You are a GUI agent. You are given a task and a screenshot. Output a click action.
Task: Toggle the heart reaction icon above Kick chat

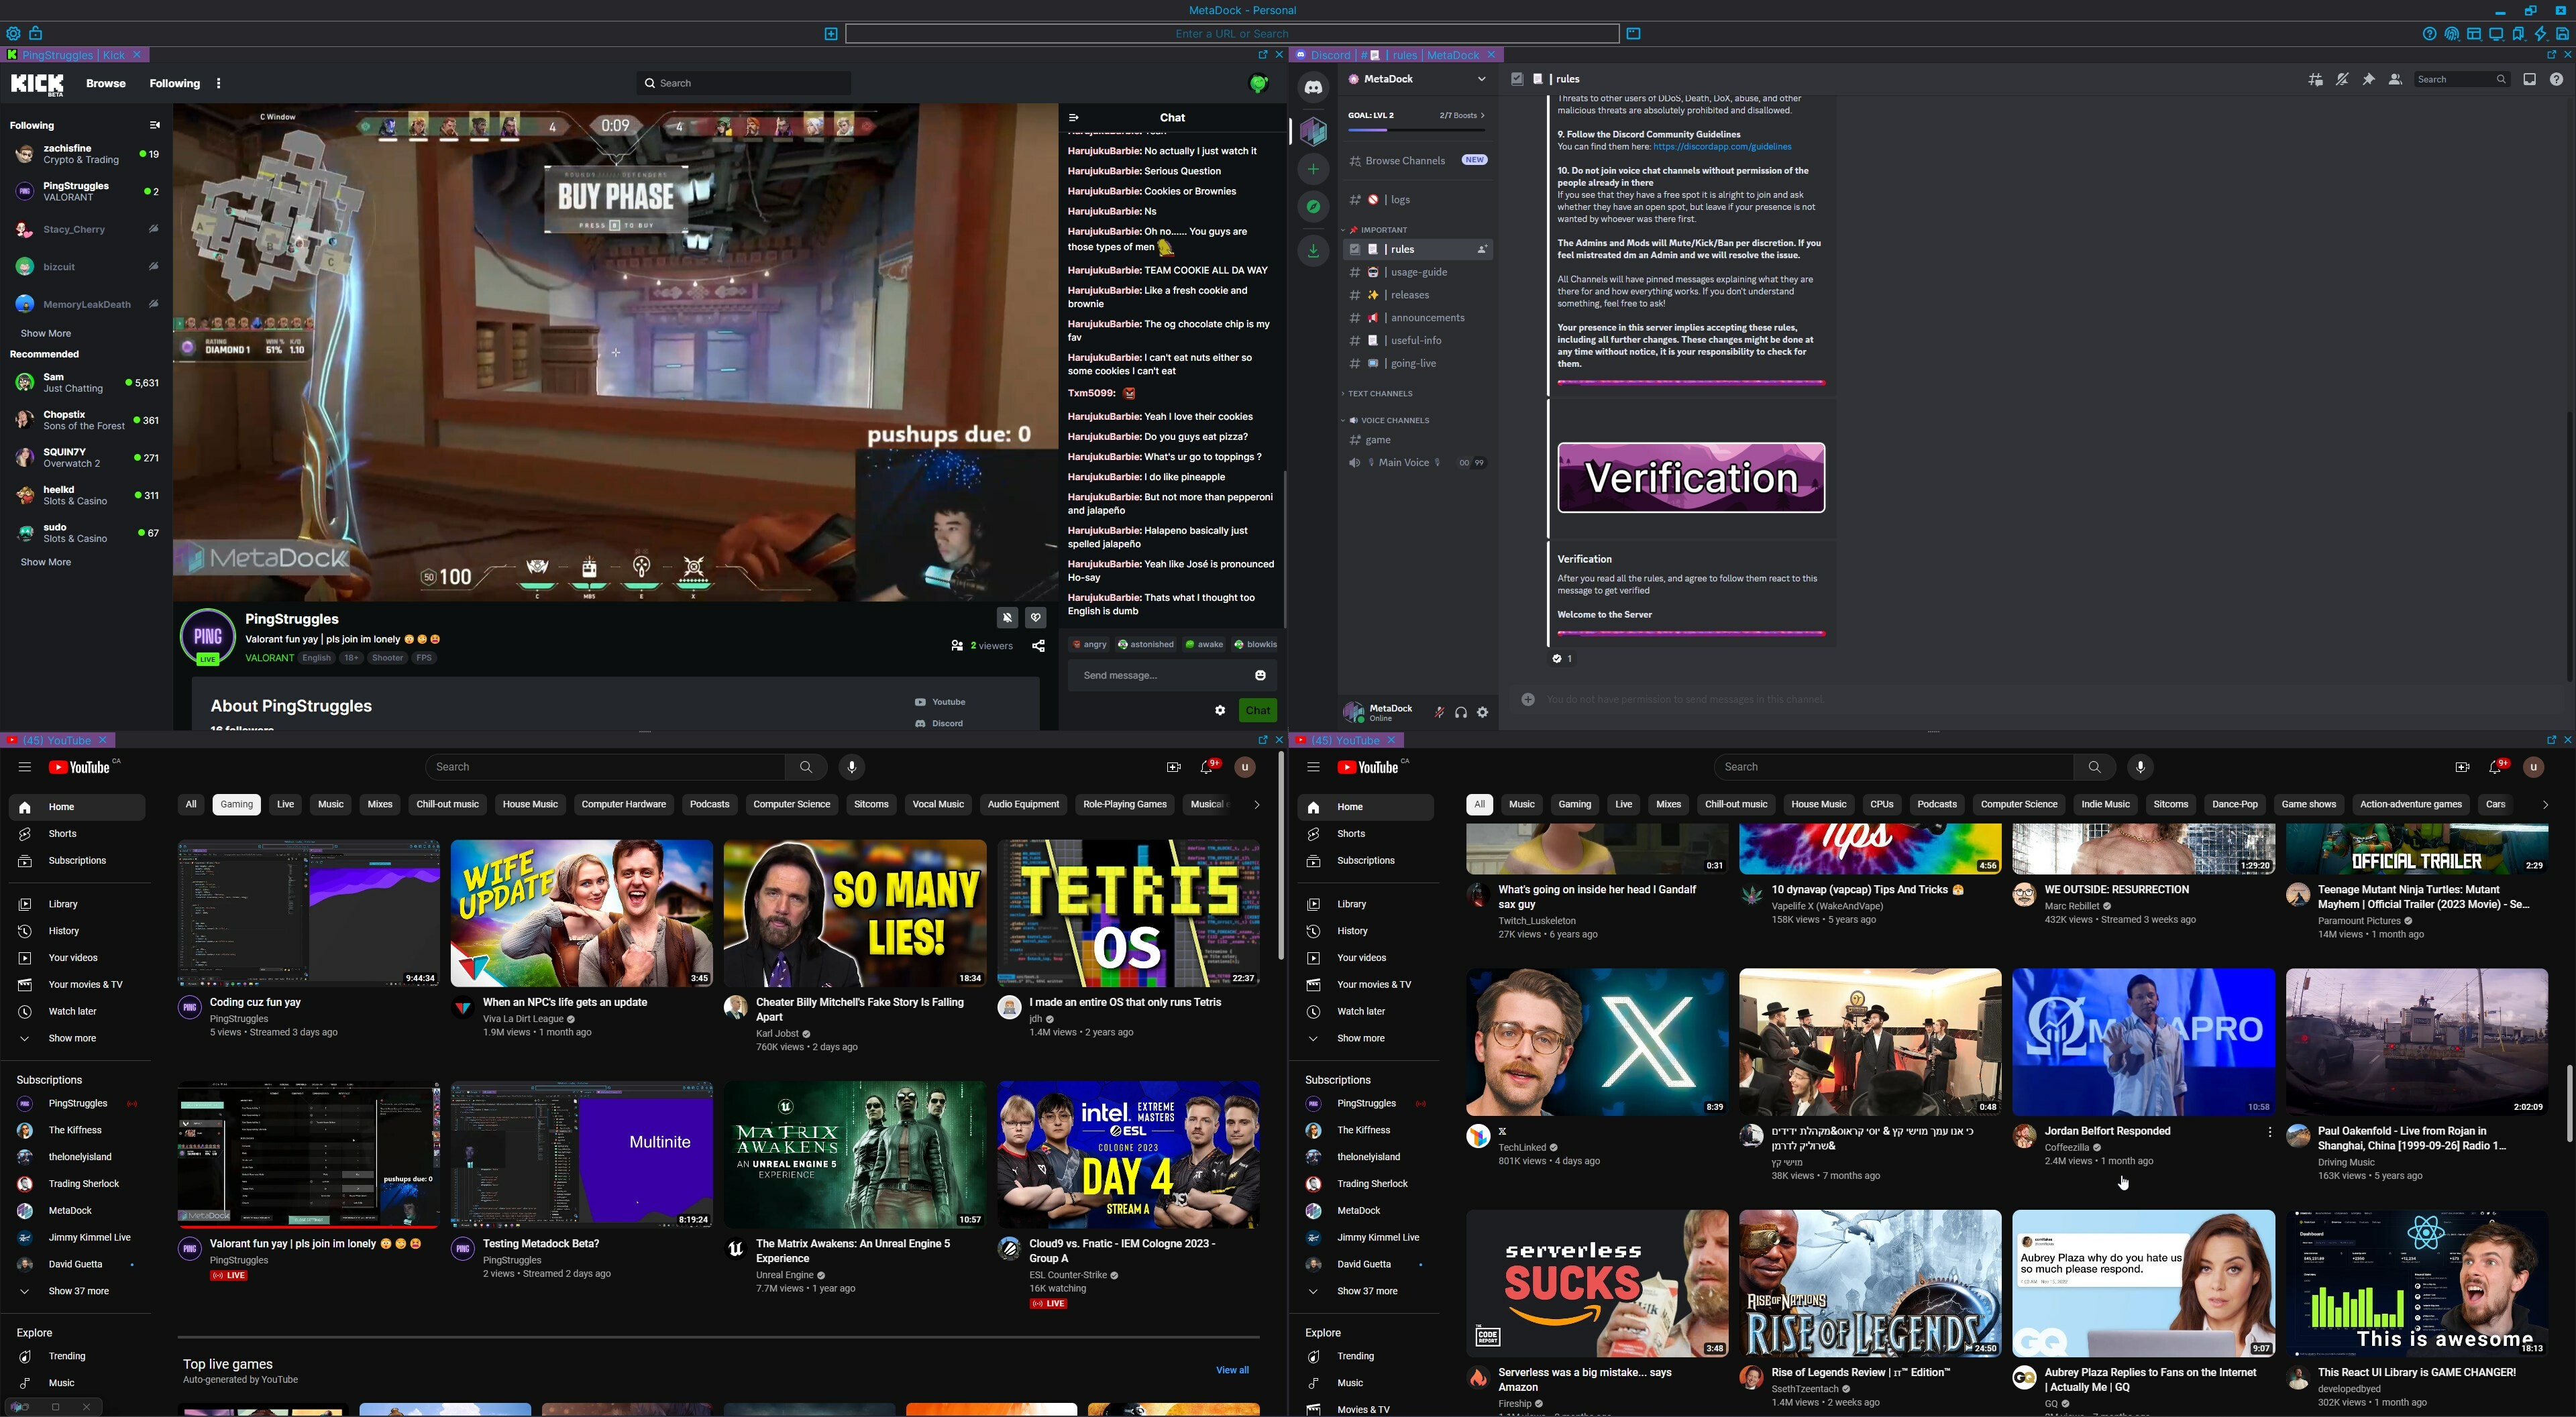point(1035,617)
